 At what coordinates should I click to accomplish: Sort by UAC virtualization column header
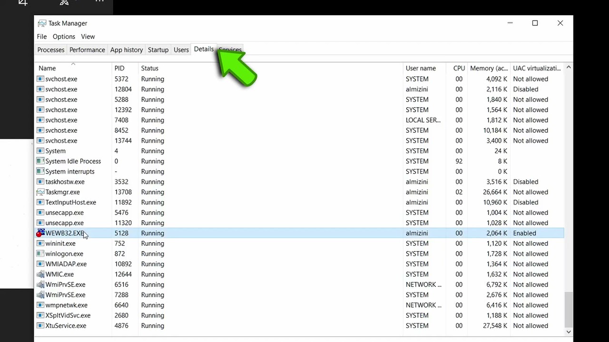point(537,68)
